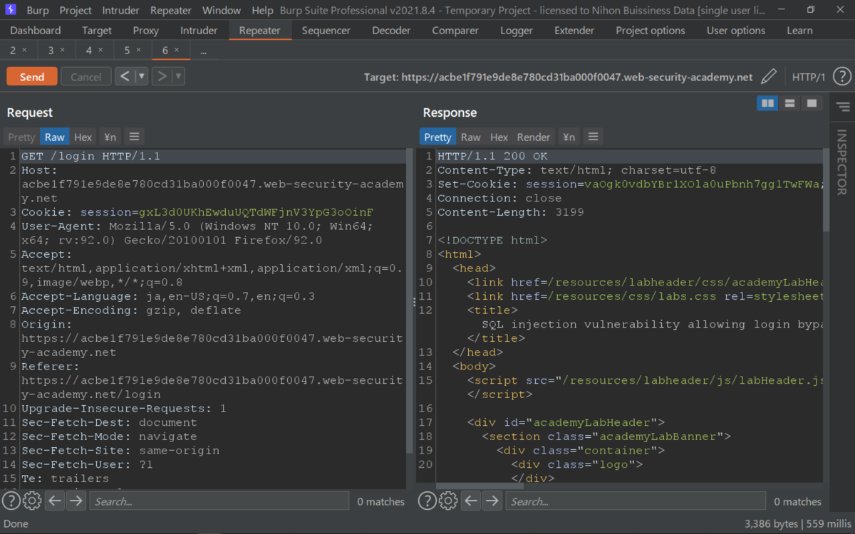Close Repeater tab 6
855x534 pixels.
pyautogui.click(x=177, y=51)
